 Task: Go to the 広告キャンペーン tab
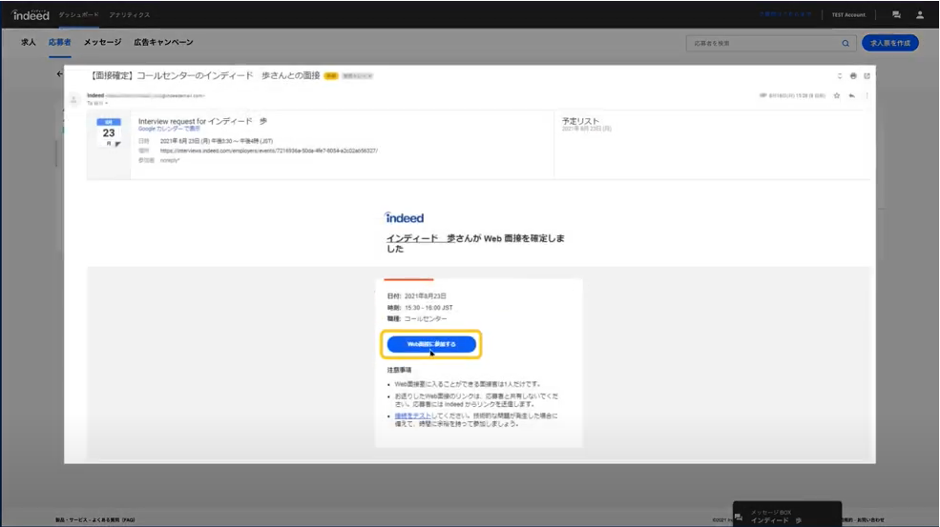pyautogui.click(x=163, y=43)
